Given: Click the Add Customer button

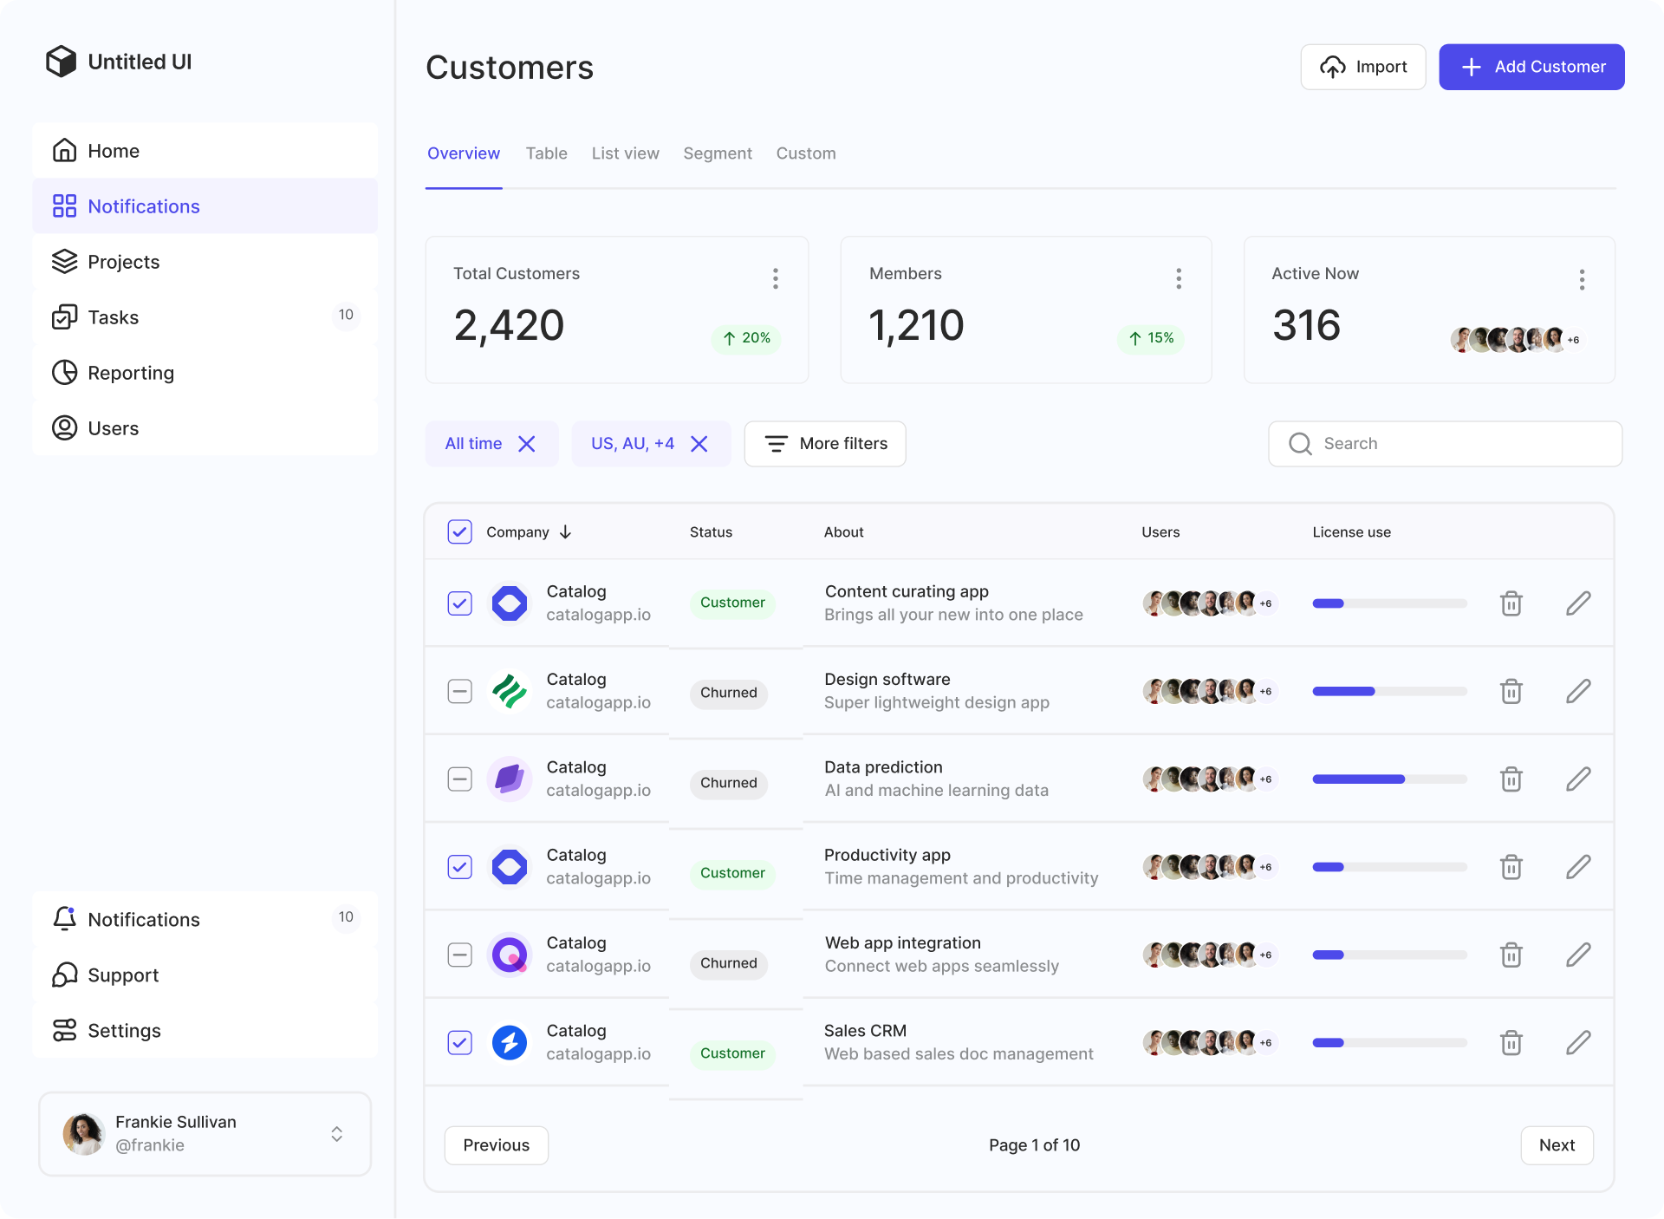Looking at the screenshot, I should point(1531,67).
